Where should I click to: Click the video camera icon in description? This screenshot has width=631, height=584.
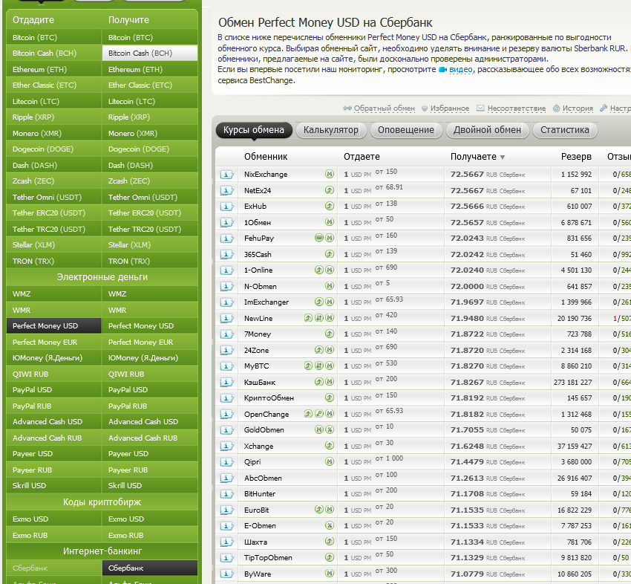tap(442, 69)
